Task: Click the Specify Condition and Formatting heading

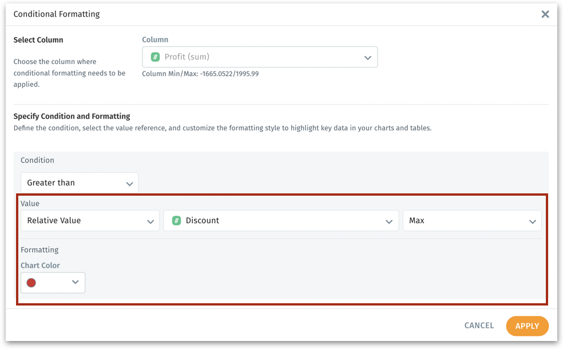Action: pos(72,116)
